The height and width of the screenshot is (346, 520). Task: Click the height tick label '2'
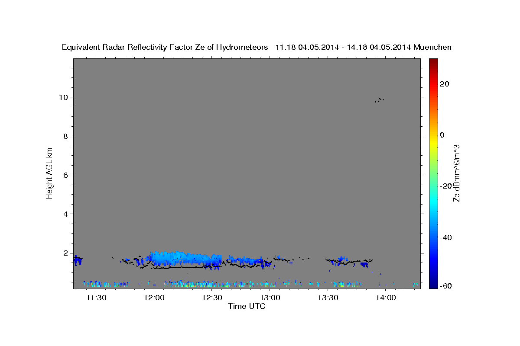pos(66,253)
